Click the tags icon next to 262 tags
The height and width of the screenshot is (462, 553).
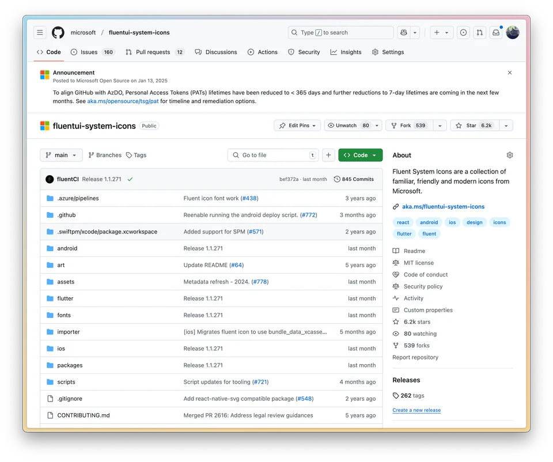(x=396, y=396)
